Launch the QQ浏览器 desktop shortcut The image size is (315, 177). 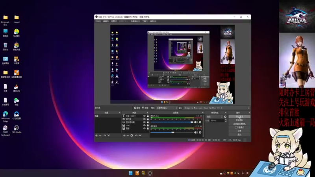coord(17,115)
